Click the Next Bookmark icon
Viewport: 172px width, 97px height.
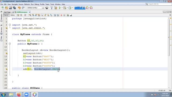pos(48,15)
